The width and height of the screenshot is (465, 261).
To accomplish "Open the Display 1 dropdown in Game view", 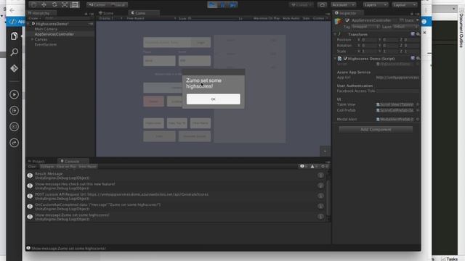I will tap(110, 18).
